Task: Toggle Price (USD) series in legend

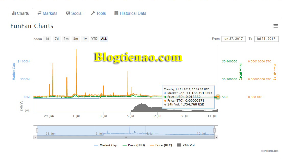Action: 134,145
